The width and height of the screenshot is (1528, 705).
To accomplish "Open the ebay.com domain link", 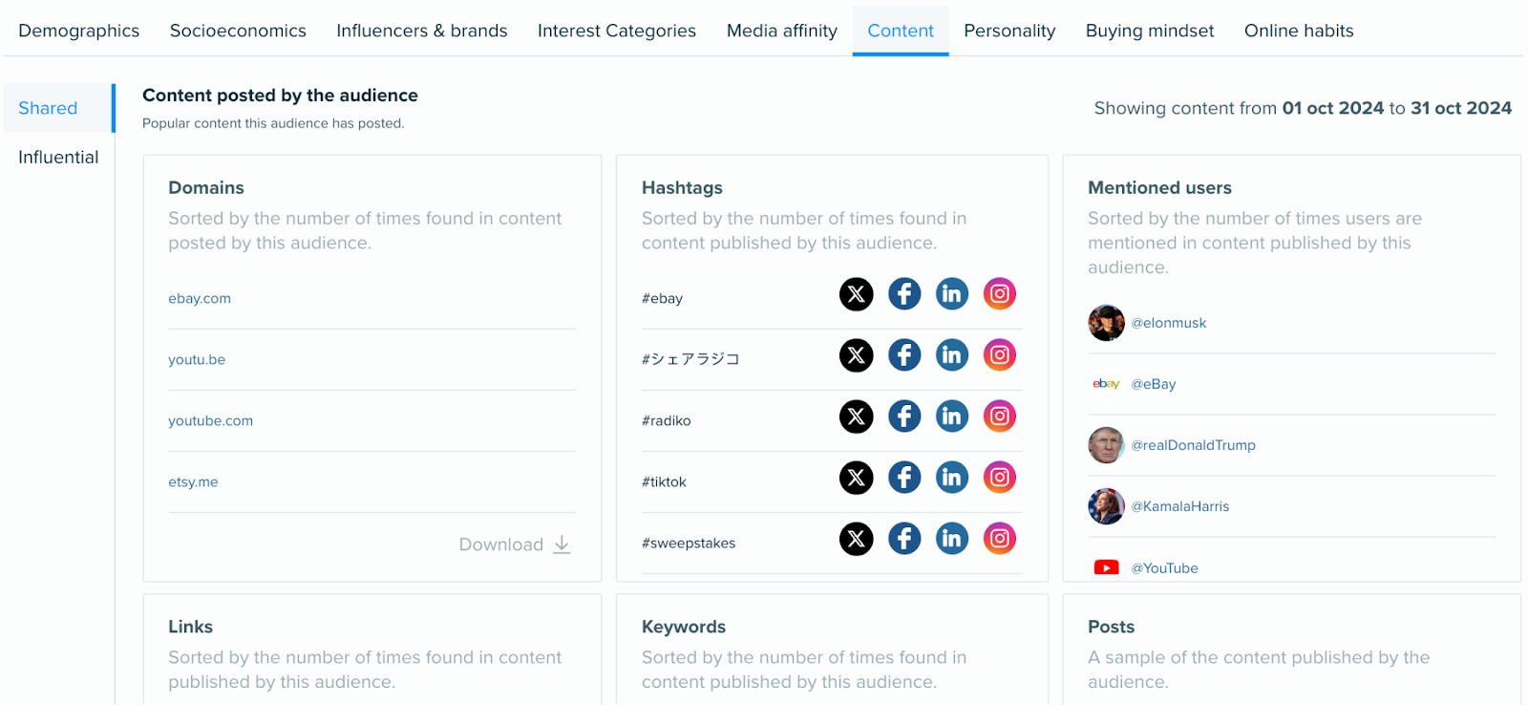I will click(199, 297).
